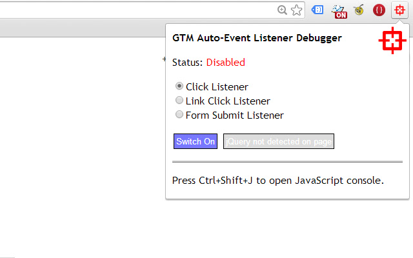Bookmark this page with the star icon
The image size is (413, 258).
(x=296, y=10)
